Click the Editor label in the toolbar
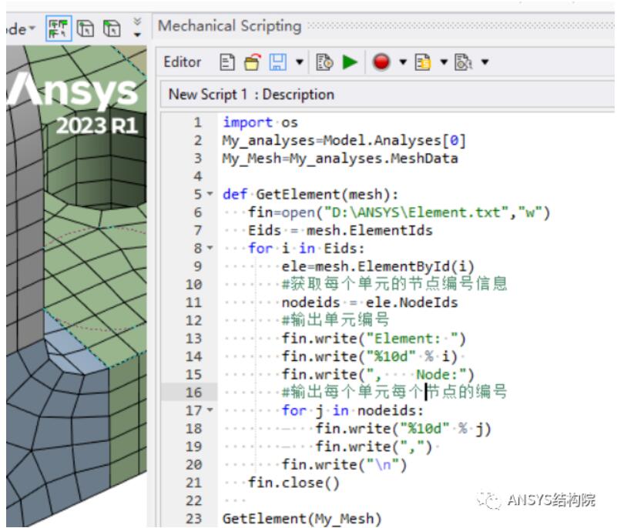634x528 pixels. pyautogui.click(x=180, y=61)
